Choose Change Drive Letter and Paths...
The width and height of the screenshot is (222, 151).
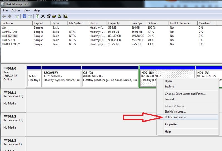point(185,94)
